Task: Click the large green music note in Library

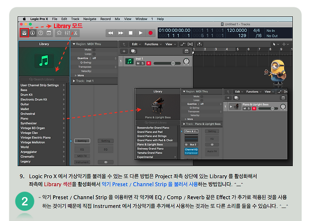Action: tap(44, 61)
